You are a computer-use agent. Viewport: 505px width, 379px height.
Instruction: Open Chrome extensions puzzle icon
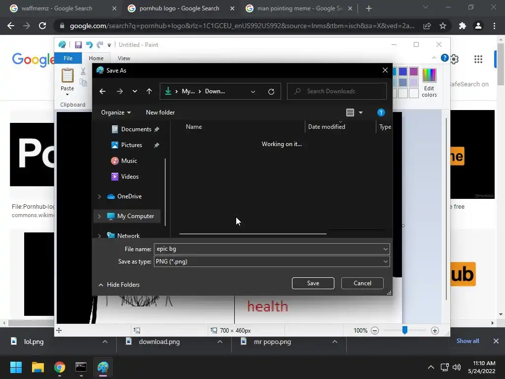(463, 26)
